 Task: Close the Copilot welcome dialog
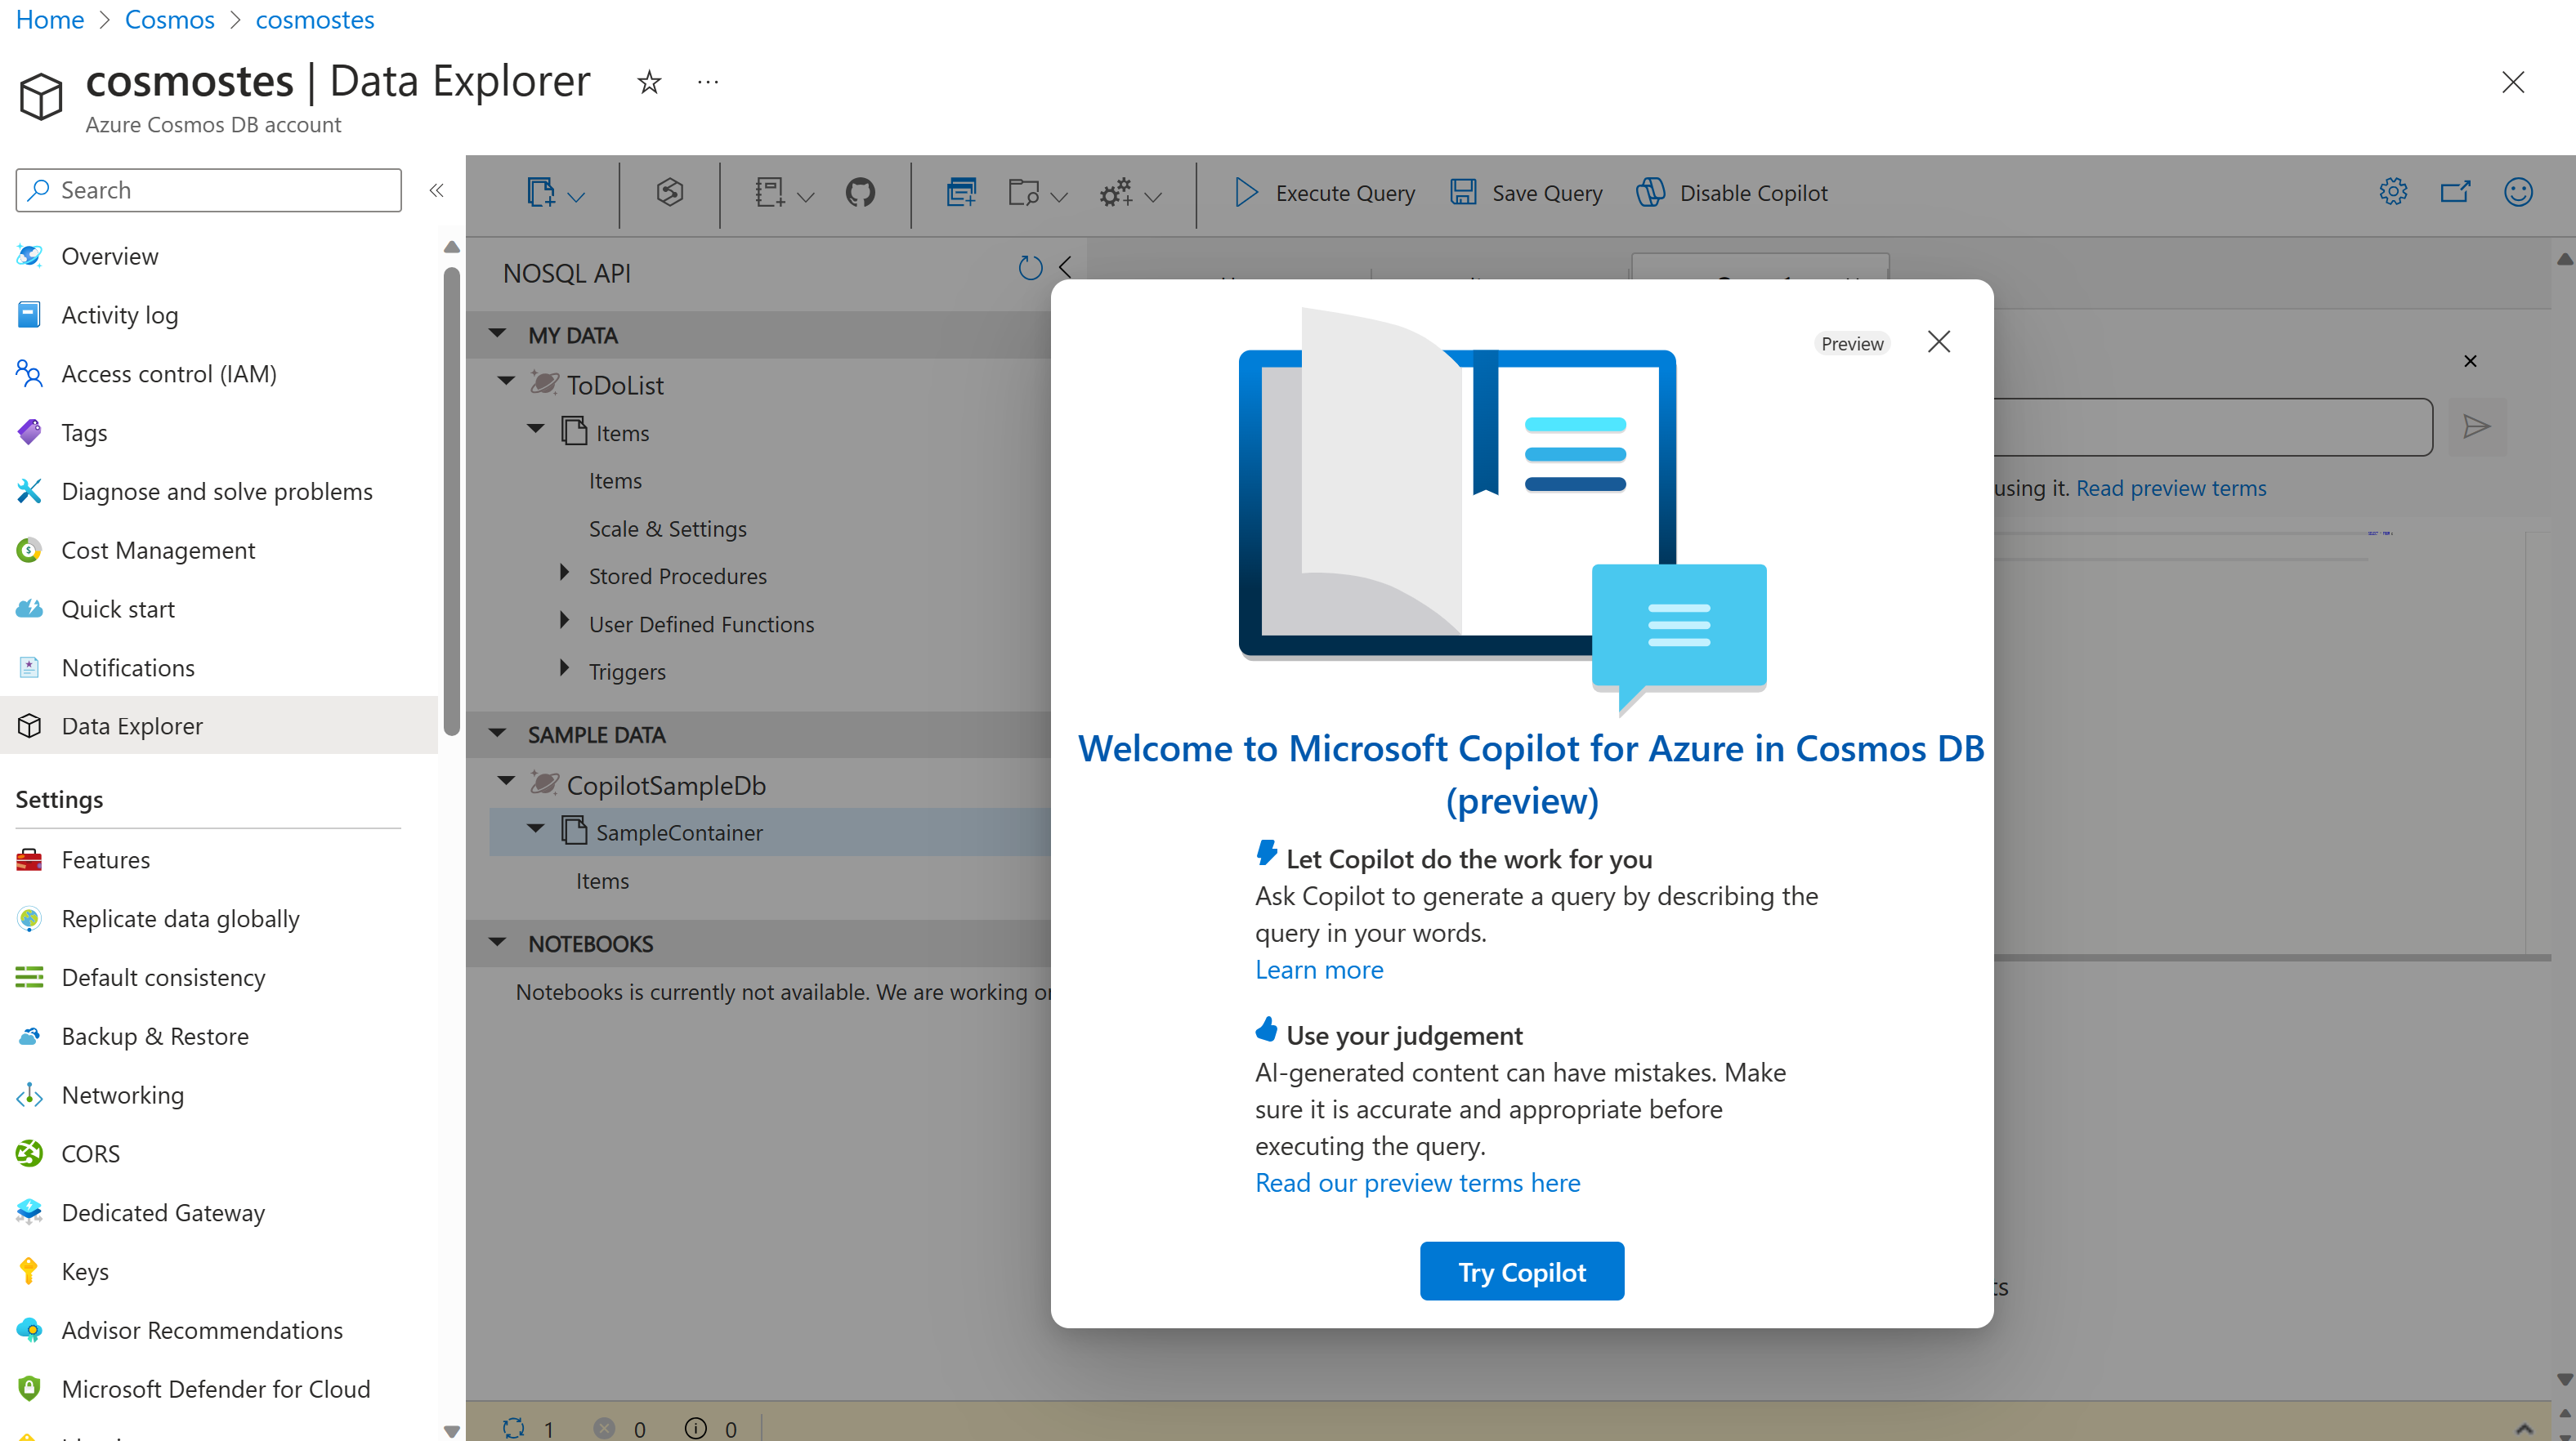1938,341
